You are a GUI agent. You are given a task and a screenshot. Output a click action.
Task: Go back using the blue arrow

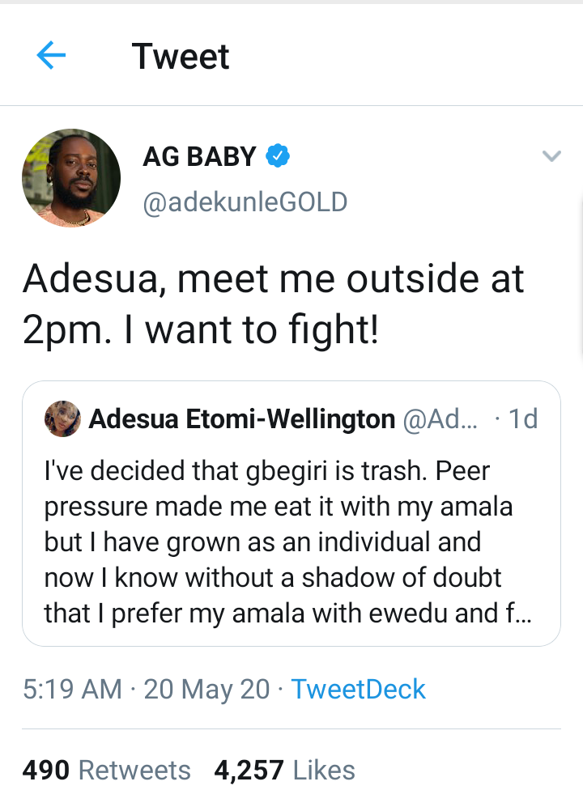(51, 56)
